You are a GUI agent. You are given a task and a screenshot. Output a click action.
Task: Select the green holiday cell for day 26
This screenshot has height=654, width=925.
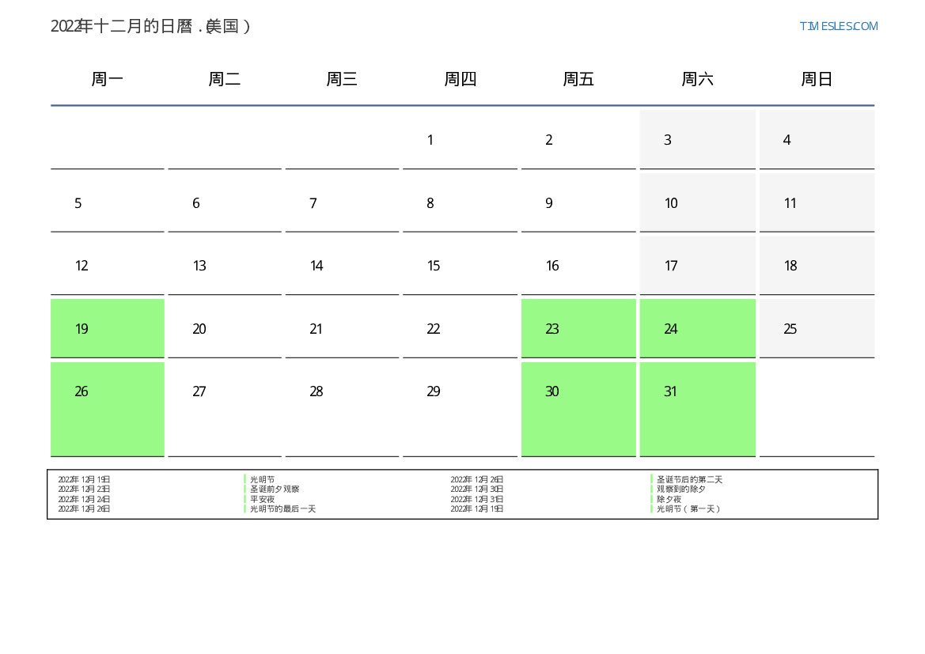108,408
